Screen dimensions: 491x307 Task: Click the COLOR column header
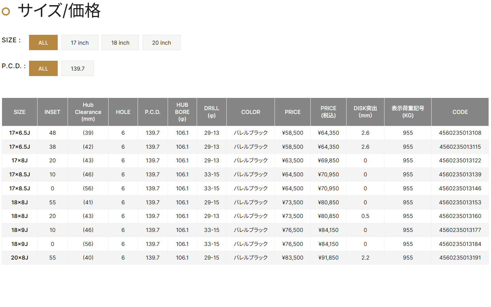(251, 112)
